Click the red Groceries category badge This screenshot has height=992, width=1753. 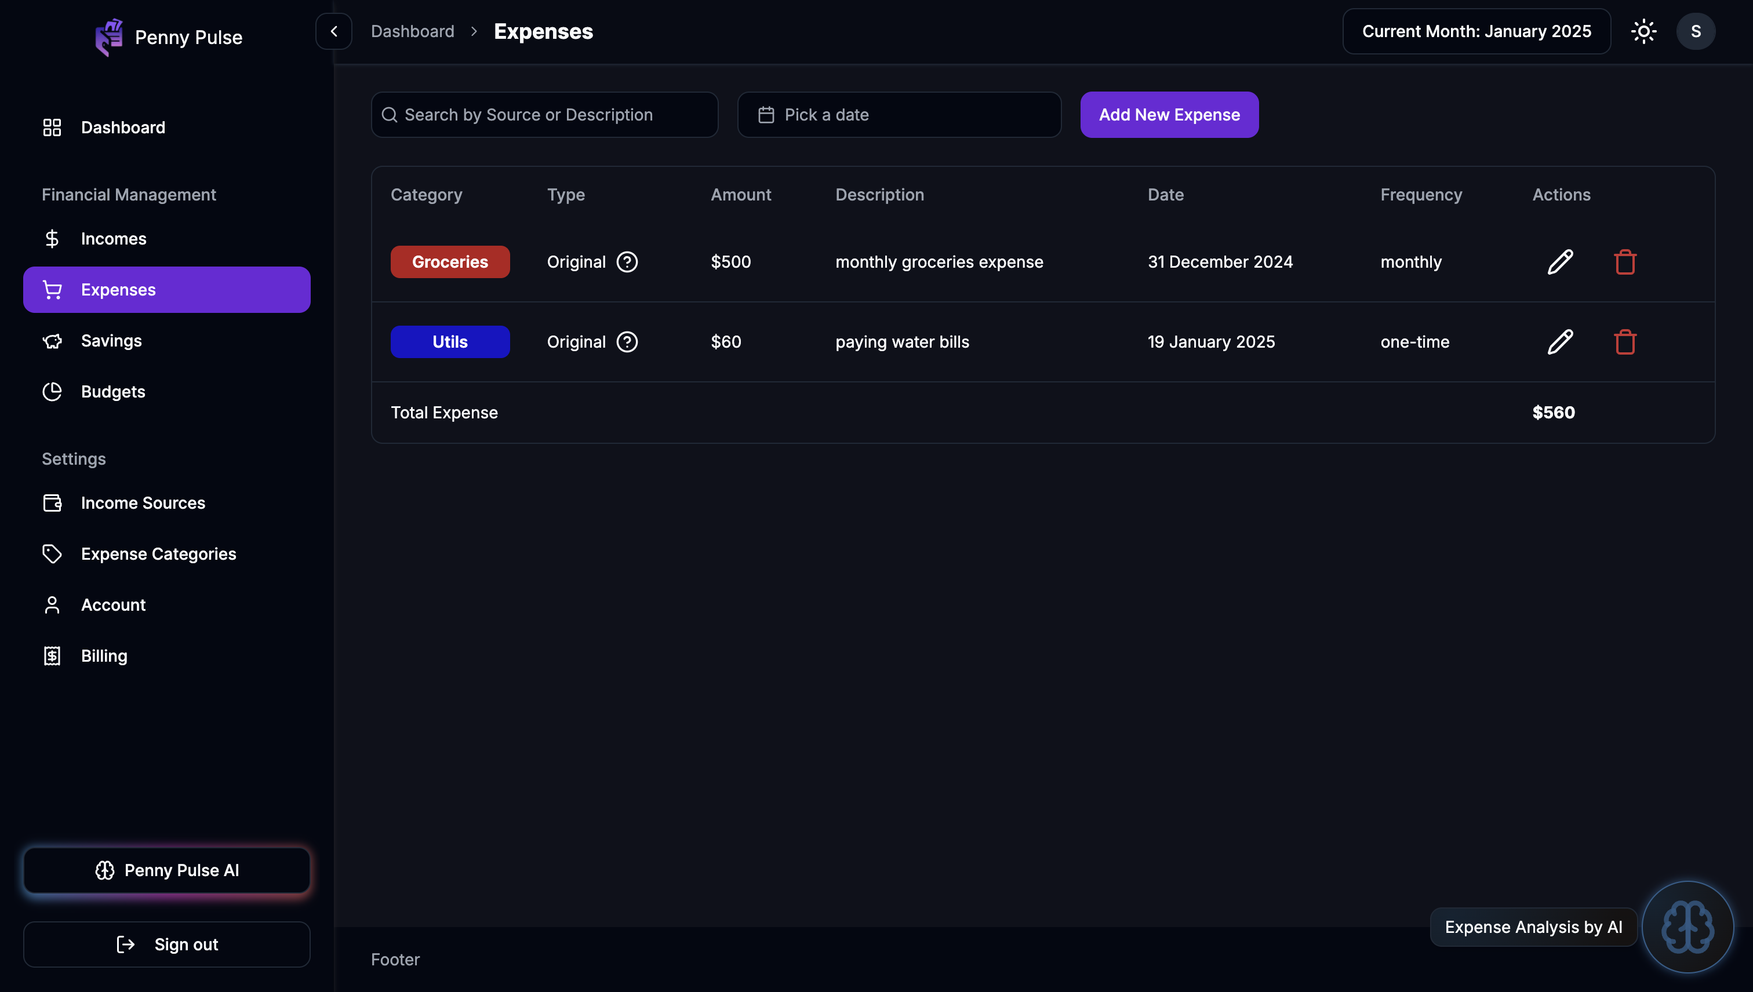[450, 262]
